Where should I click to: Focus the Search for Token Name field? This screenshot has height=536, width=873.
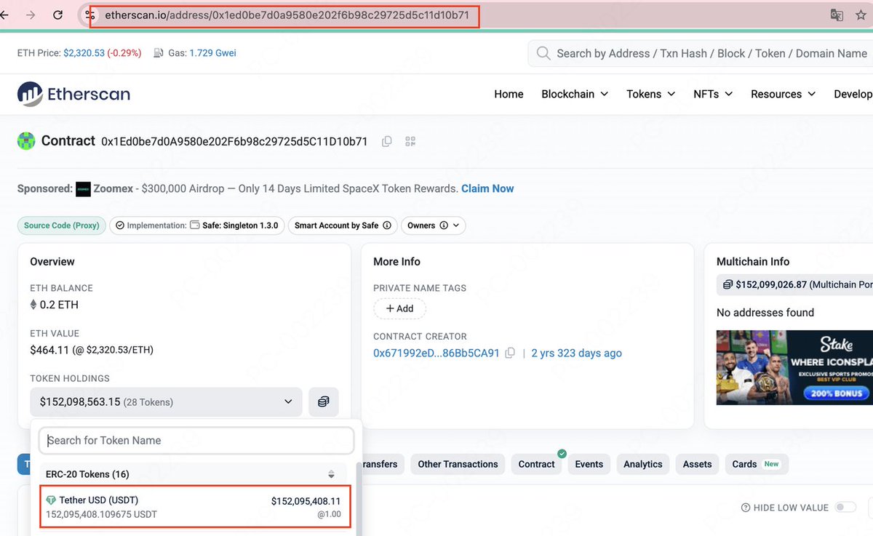(x=196, y=440)
